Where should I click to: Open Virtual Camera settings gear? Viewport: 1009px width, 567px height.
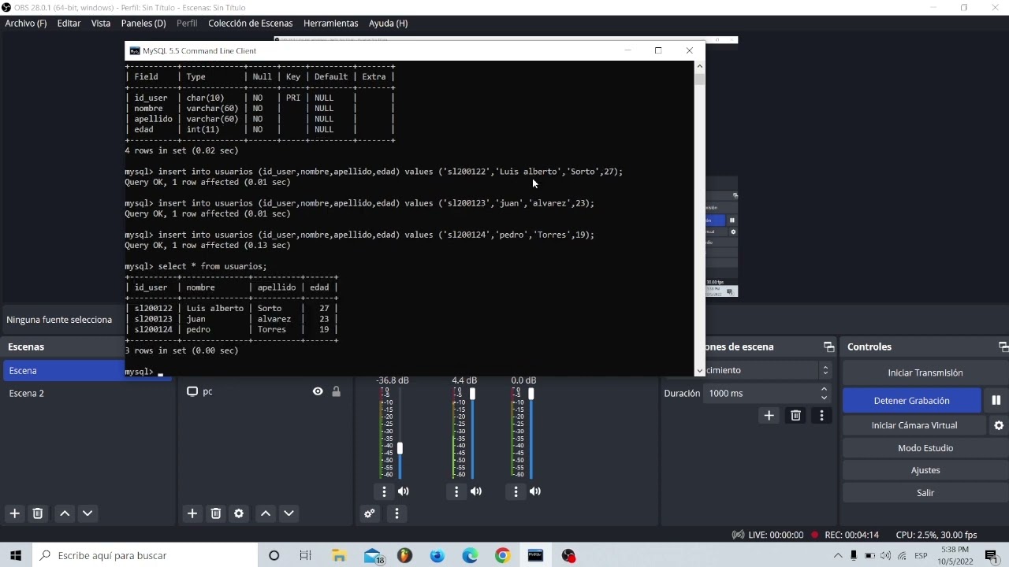tap(999, 425)
